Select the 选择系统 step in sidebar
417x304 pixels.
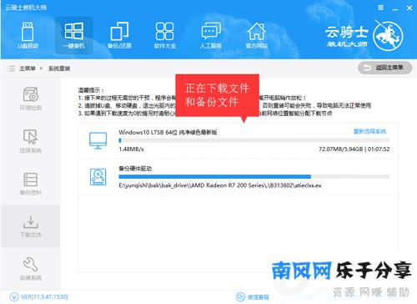click(31, 141)
